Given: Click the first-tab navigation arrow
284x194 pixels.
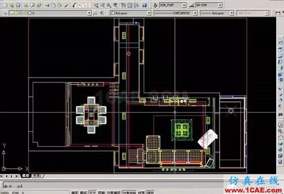Looking at the screenshot, I should pyautogui.click(x=2, y=176).
